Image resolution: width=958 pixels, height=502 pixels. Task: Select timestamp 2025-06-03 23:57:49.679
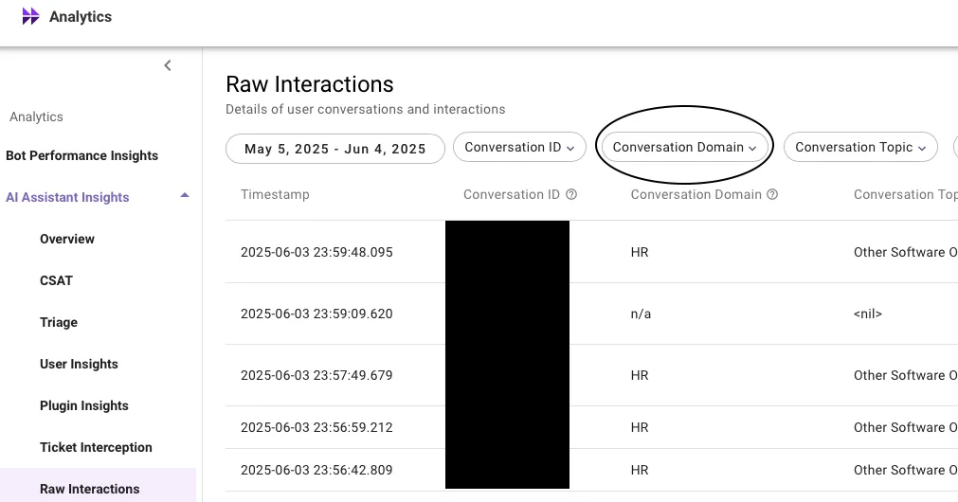pyautogui.click(x=316, y=376)
